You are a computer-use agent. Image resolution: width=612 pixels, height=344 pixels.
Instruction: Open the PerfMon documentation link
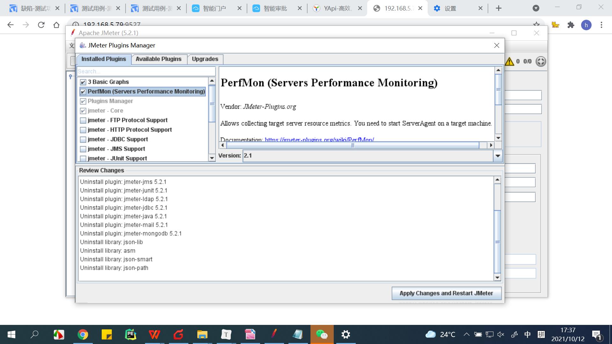[319, 140]
